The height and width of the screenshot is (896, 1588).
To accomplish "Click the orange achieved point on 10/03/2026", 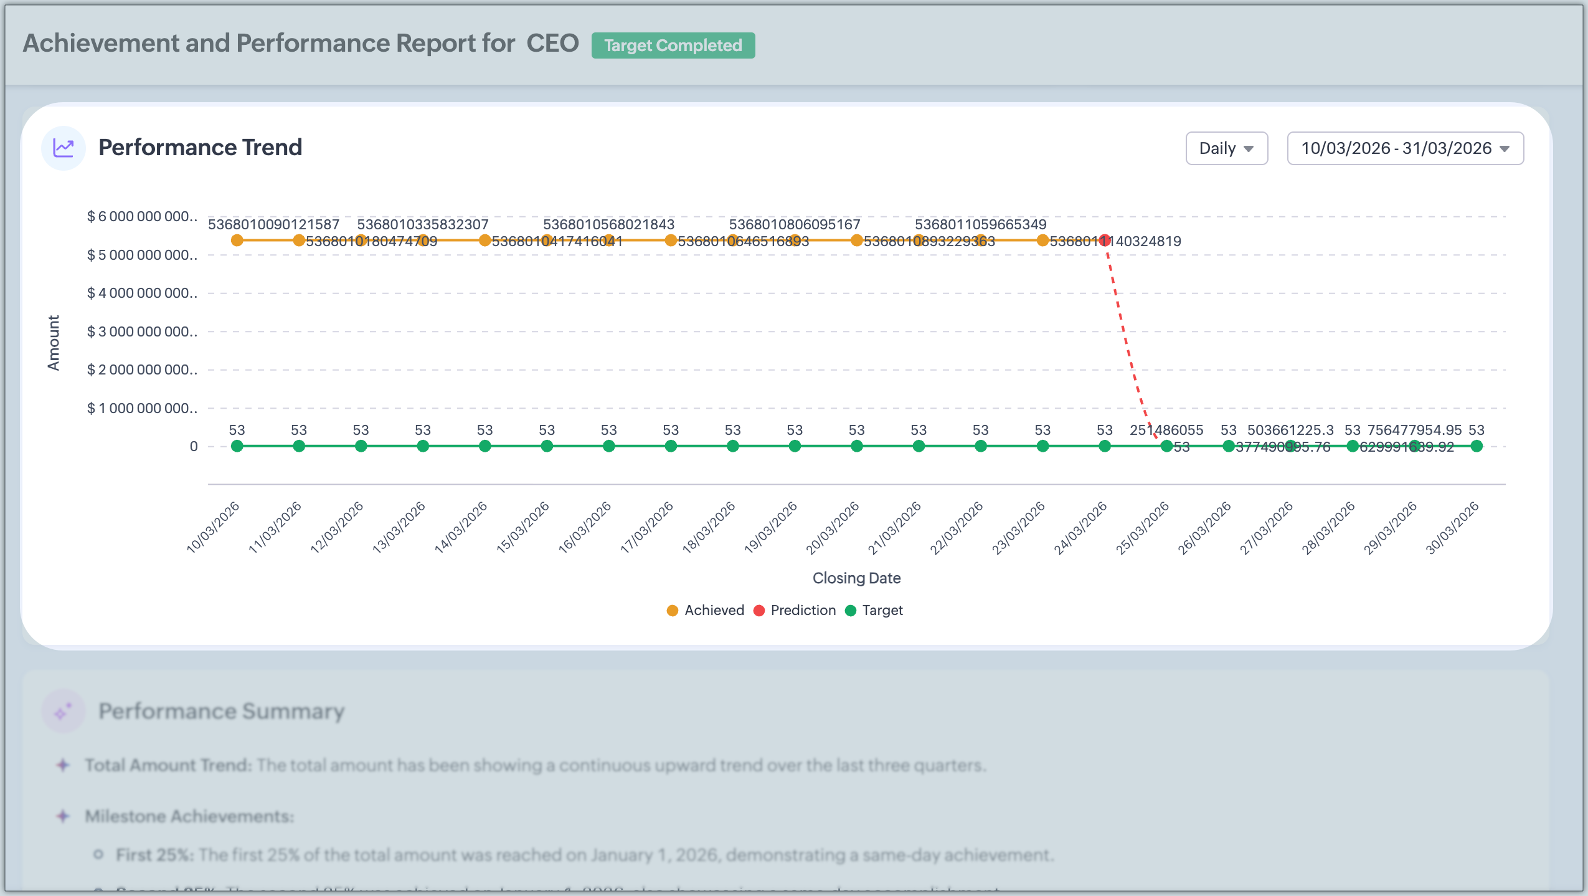I will coord(237,241).
